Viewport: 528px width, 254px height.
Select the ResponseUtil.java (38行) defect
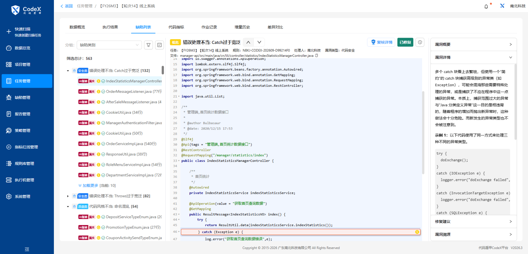coord(127,154)
